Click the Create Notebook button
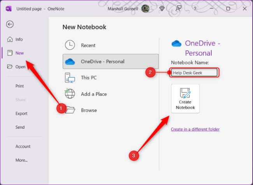Image resolution: width=253 pixels, height=185 pixels. tap(185, 99)
